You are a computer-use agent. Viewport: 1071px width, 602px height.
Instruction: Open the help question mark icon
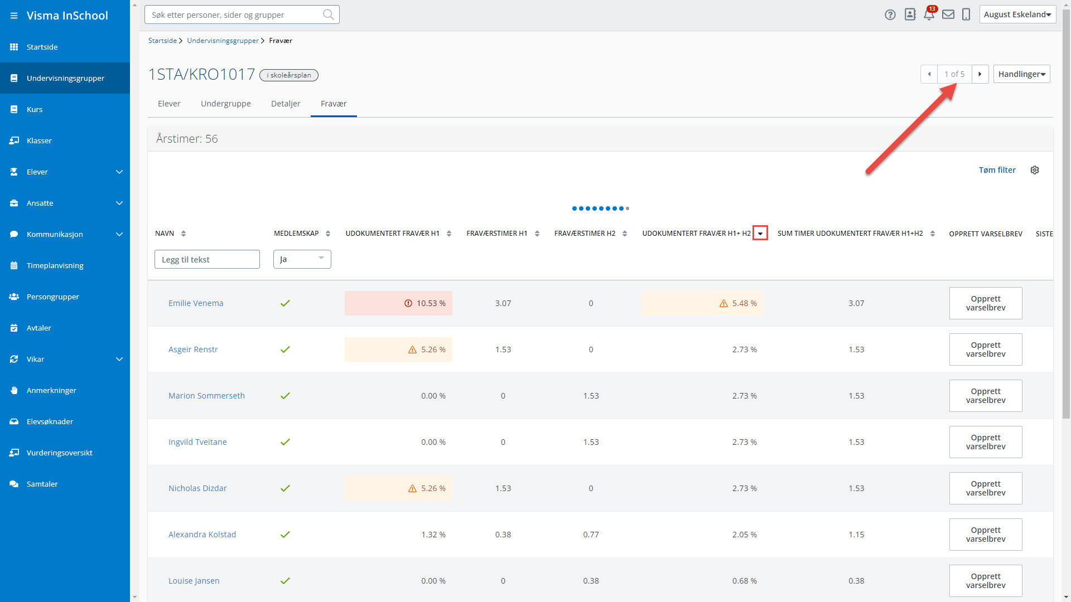click(890, 15)
